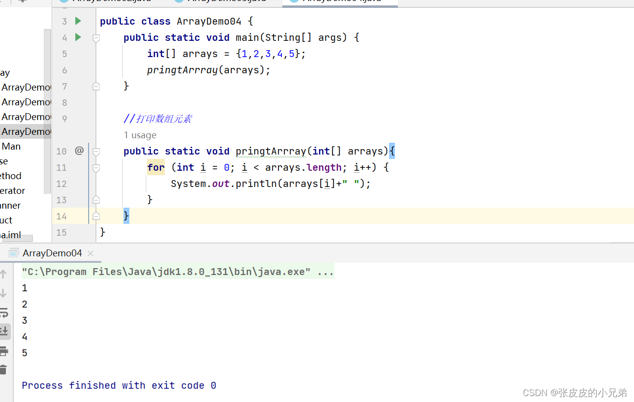Click console output line '5'

25,353
